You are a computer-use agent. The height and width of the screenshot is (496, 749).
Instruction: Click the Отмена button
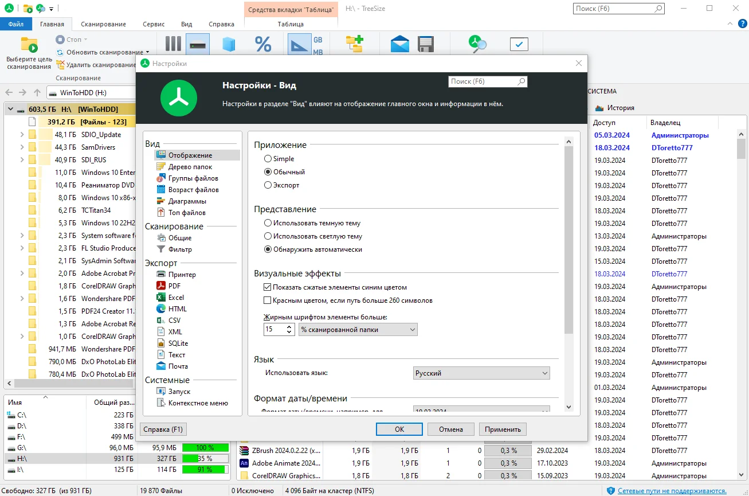tap(450, 429)
